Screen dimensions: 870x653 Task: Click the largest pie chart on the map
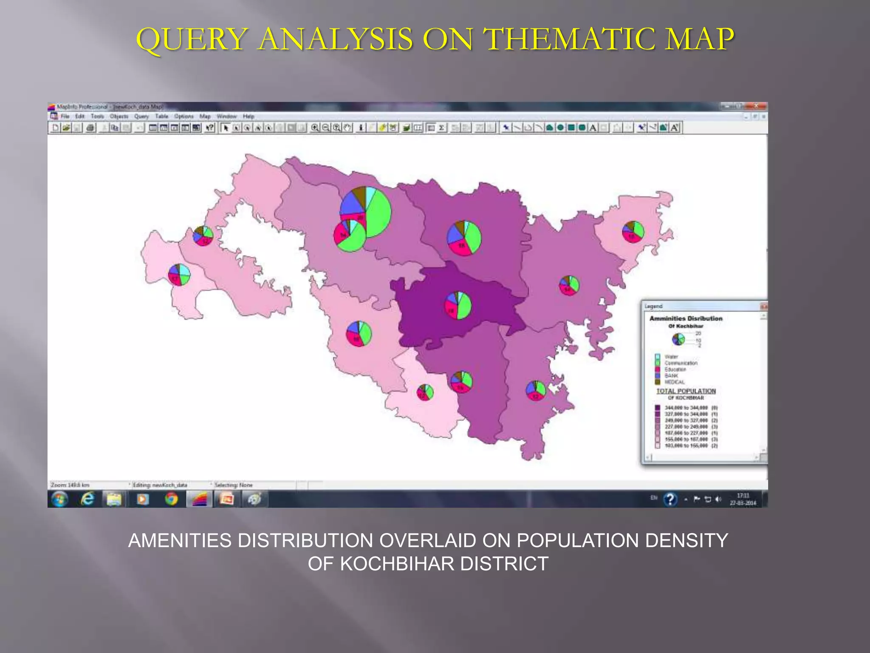[x=365, y=212]
